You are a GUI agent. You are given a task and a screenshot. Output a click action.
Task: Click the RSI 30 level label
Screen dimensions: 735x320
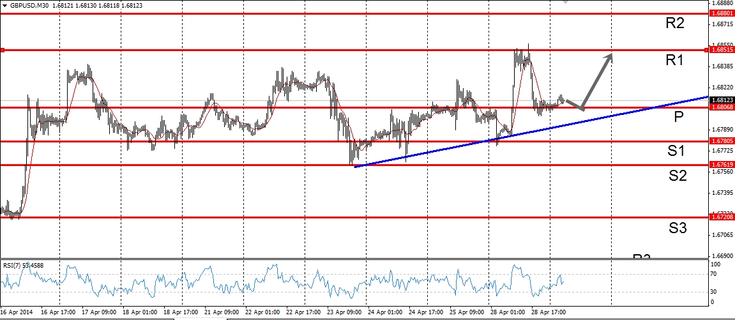(x=715, y=293)
